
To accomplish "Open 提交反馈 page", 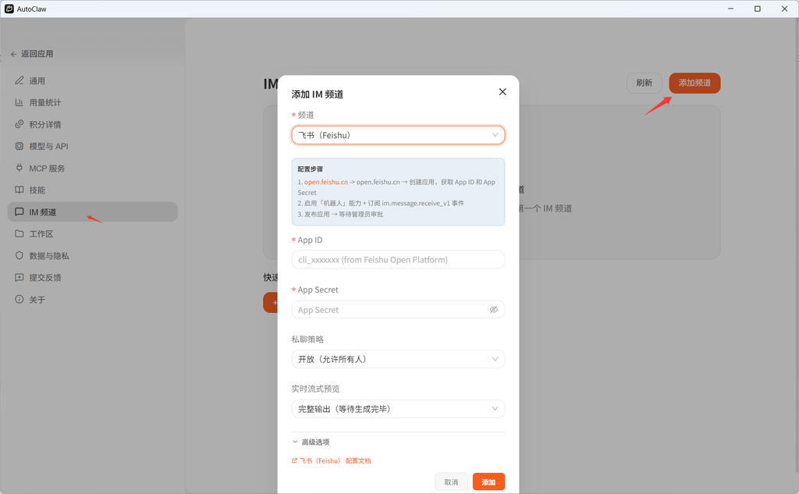I will tap(92, 277).
